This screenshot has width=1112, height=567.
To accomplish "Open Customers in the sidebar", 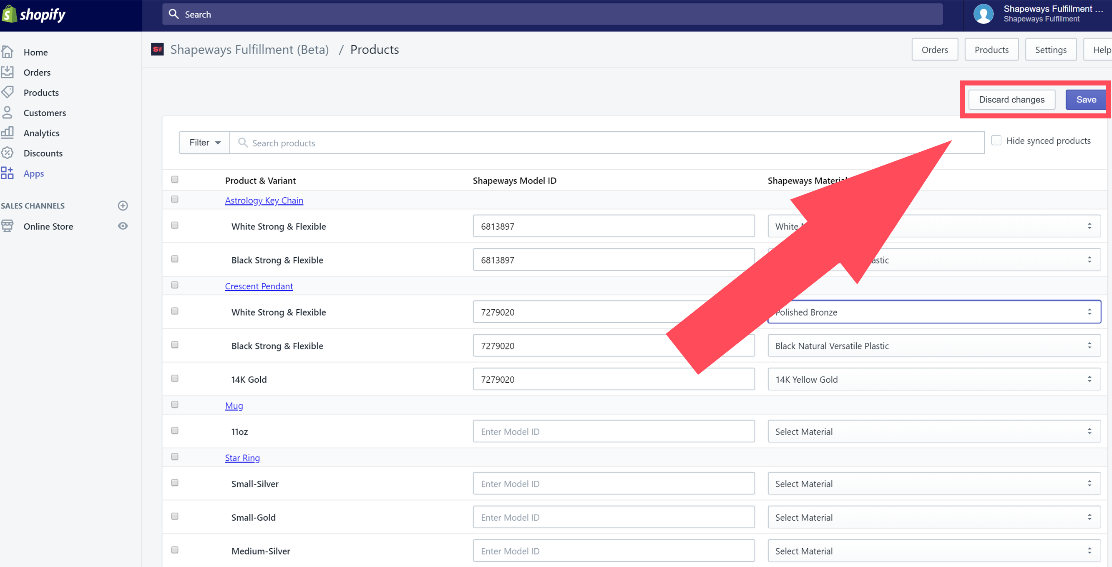I will [x=45, y=113].
